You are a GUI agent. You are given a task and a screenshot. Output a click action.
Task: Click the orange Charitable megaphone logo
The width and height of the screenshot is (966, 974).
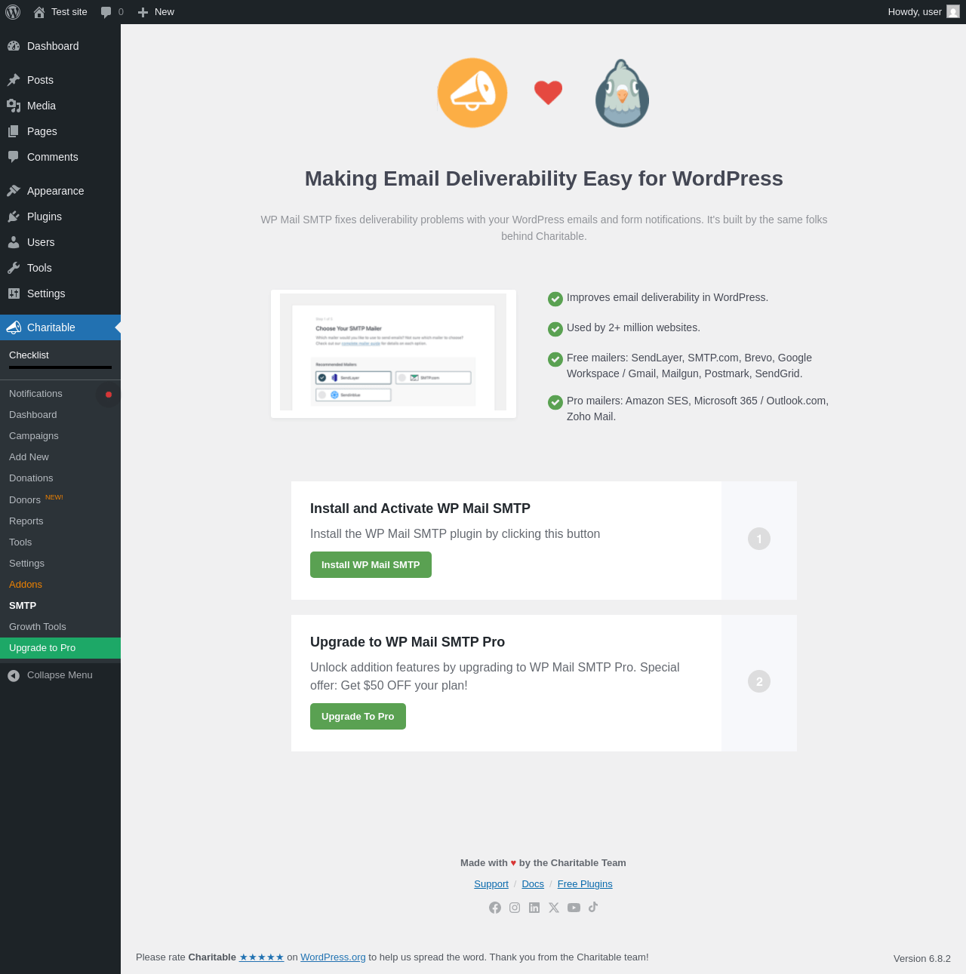tap(472, 93)
